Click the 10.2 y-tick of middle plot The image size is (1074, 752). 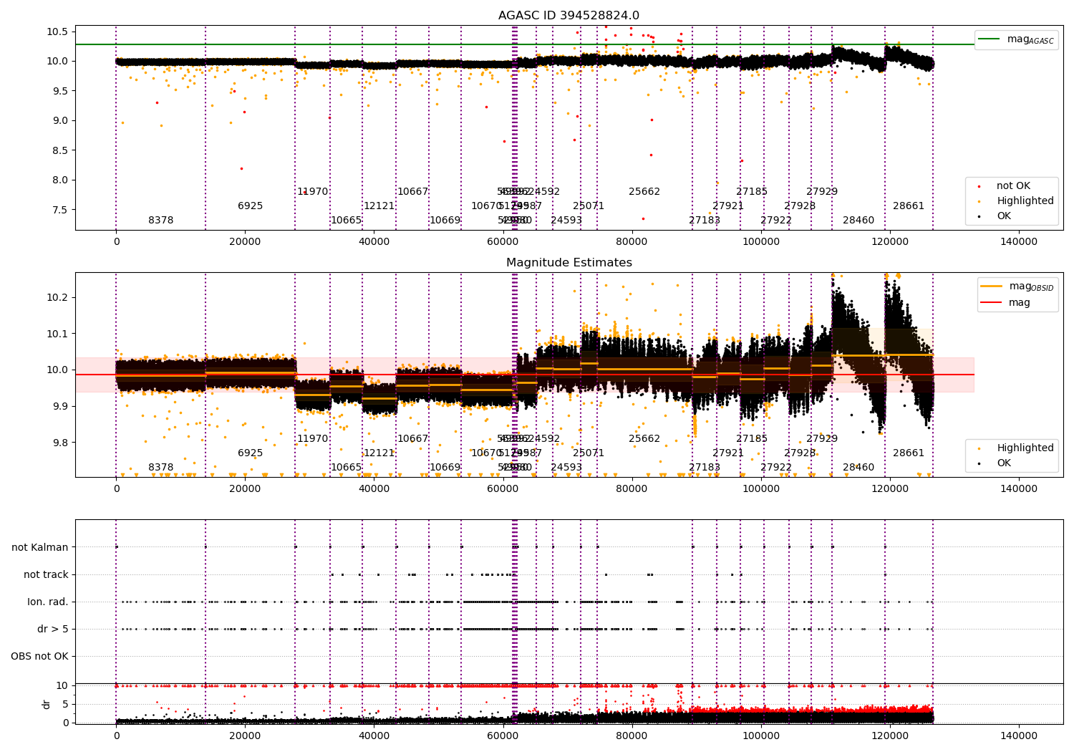[x=57, y=297]
